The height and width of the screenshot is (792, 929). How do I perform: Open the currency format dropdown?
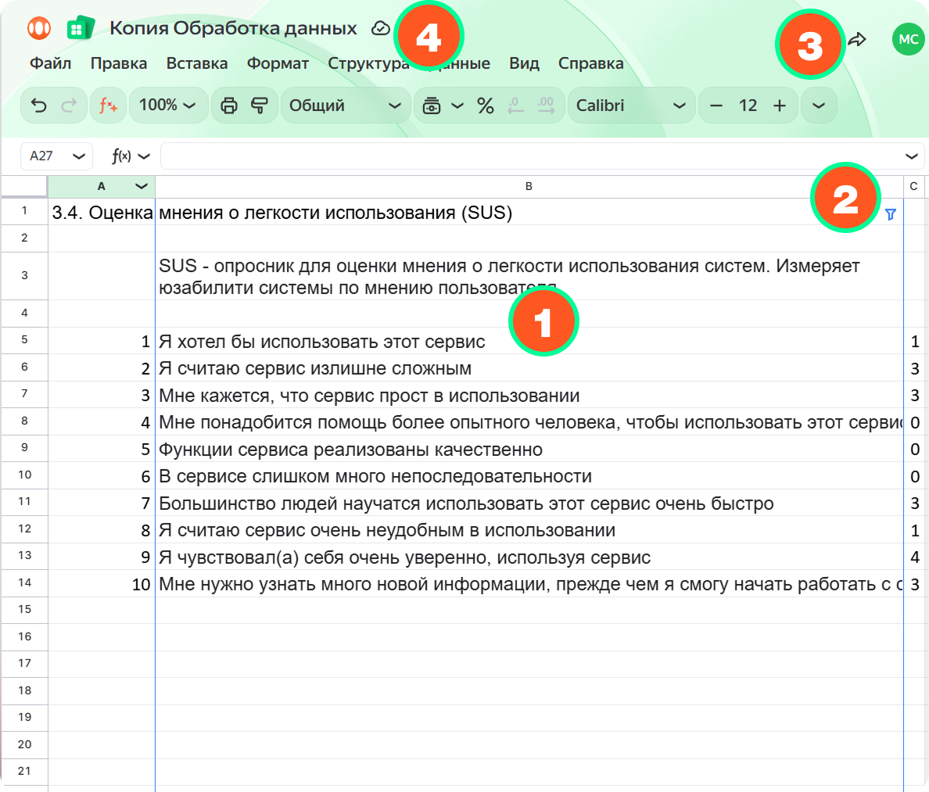click(442, 106)
